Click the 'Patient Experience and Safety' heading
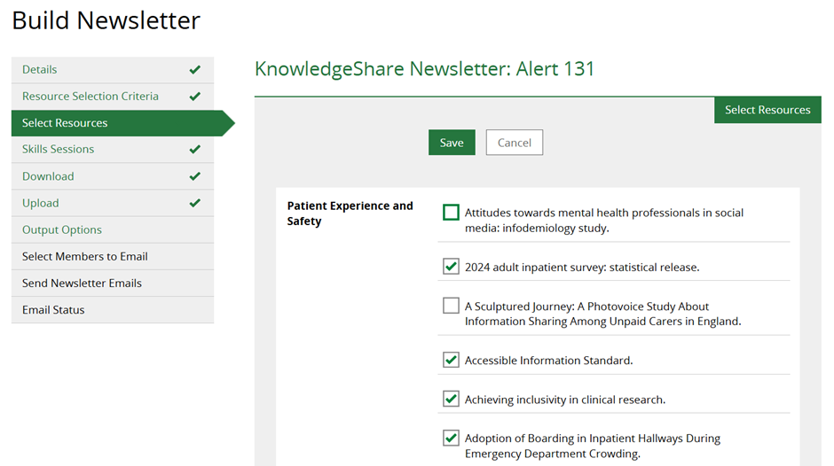The image size is (834, 466). click(x=350, y=214)
